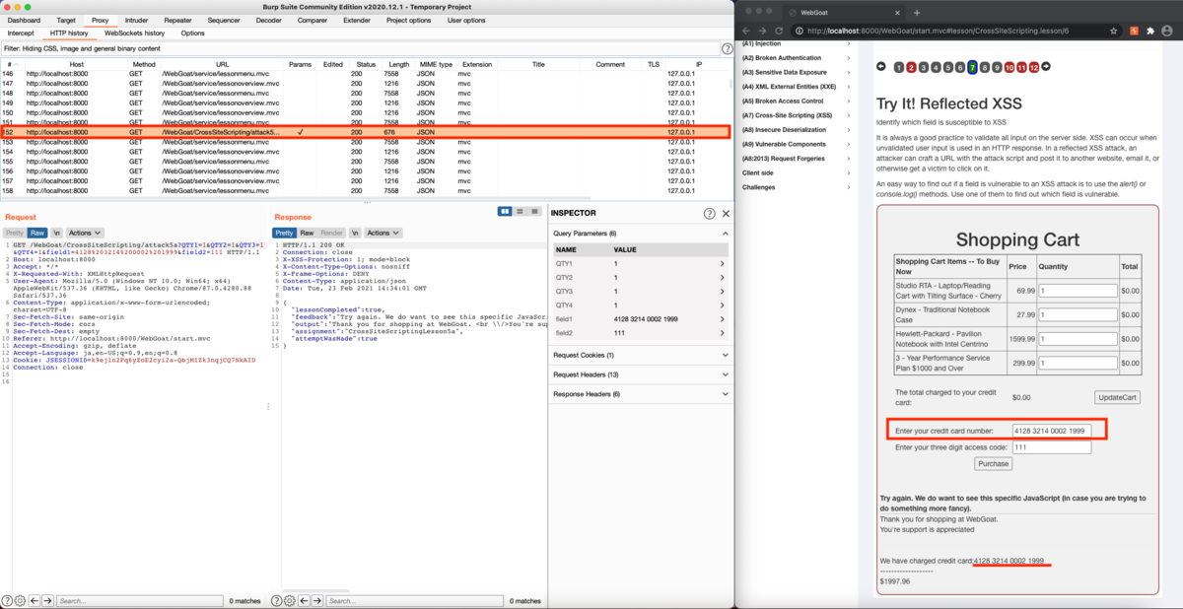The width and height of the screenshot is (1183, 609).
Task: Go to next match in Request search
Action: point(47,600)
